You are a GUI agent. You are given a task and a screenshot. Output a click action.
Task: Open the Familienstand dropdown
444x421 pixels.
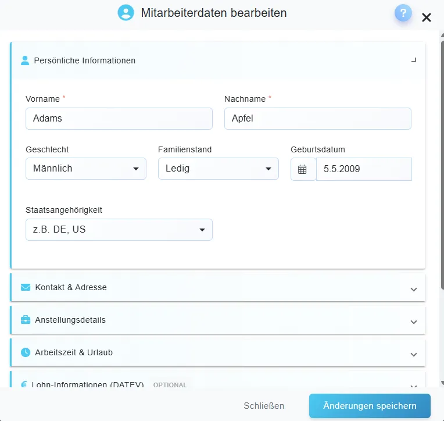click(x=219, y=169)
